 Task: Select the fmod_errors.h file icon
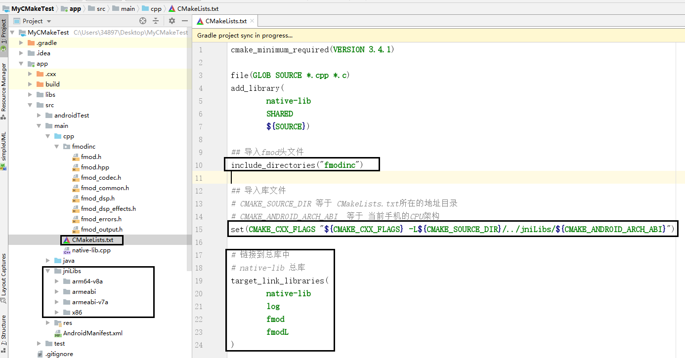76,219
